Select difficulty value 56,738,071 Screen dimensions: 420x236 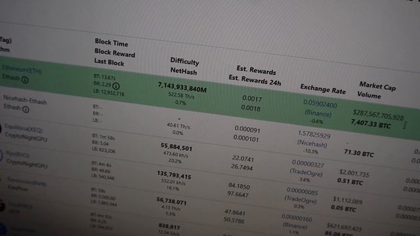click(x=171, y=201)
